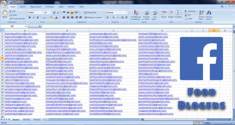Toggle Wrap Text for cells
Image resolution: width=235 pixels, height=125 pixels.
[90, 12]
